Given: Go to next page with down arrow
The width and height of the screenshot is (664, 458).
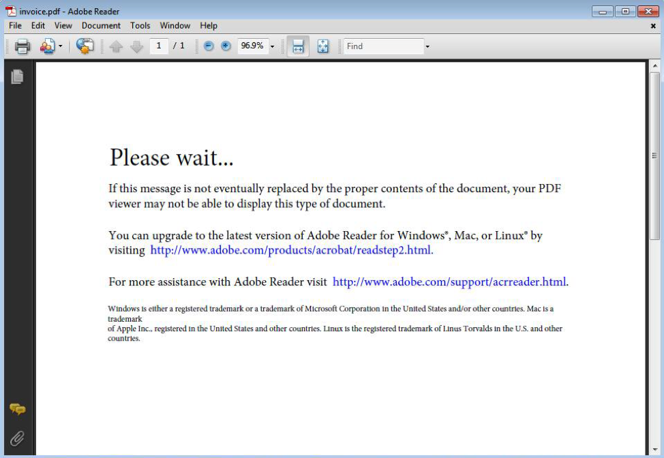Looking at the screenshot, I should tap(136, 46).
